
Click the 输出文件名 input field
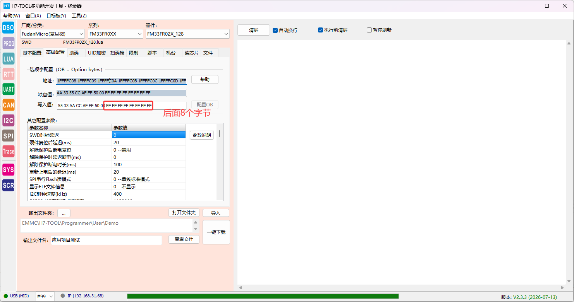tap(107, 240)
